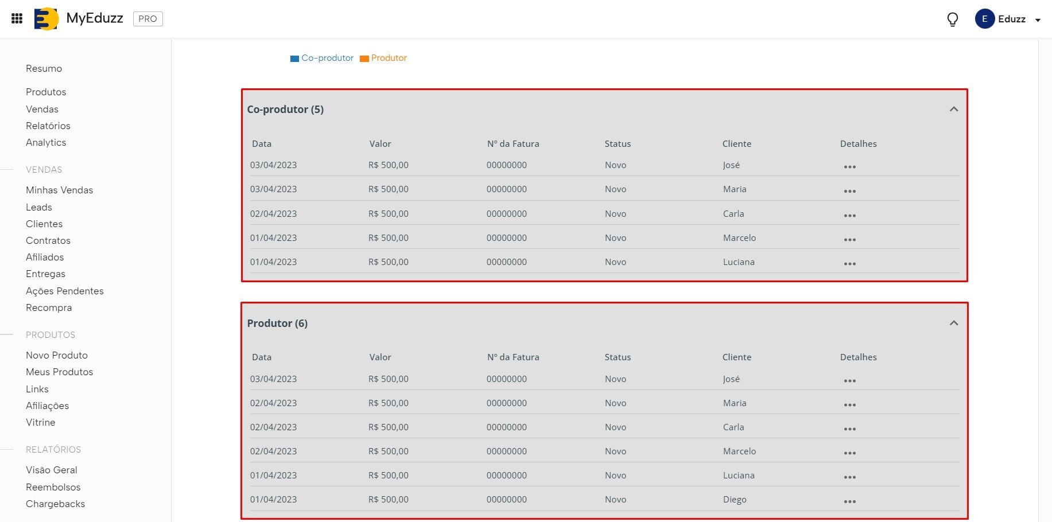Click the MyEduzz logo icon

[46, 19]
